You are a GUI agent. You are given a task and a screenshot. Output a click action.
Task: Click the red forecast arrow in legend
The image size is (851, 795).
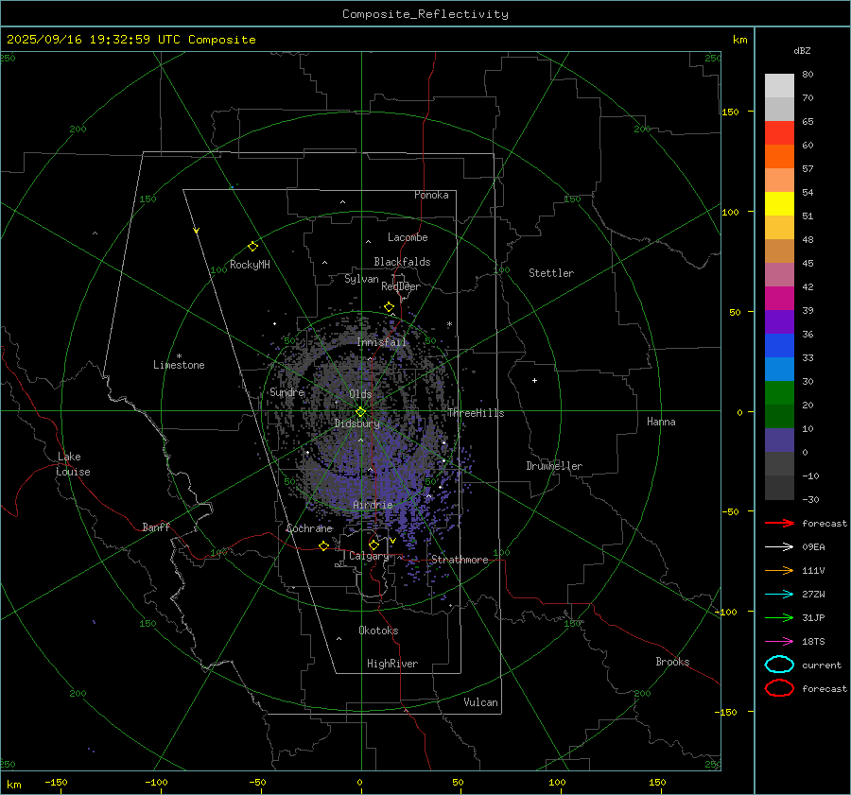click(779, 523)
